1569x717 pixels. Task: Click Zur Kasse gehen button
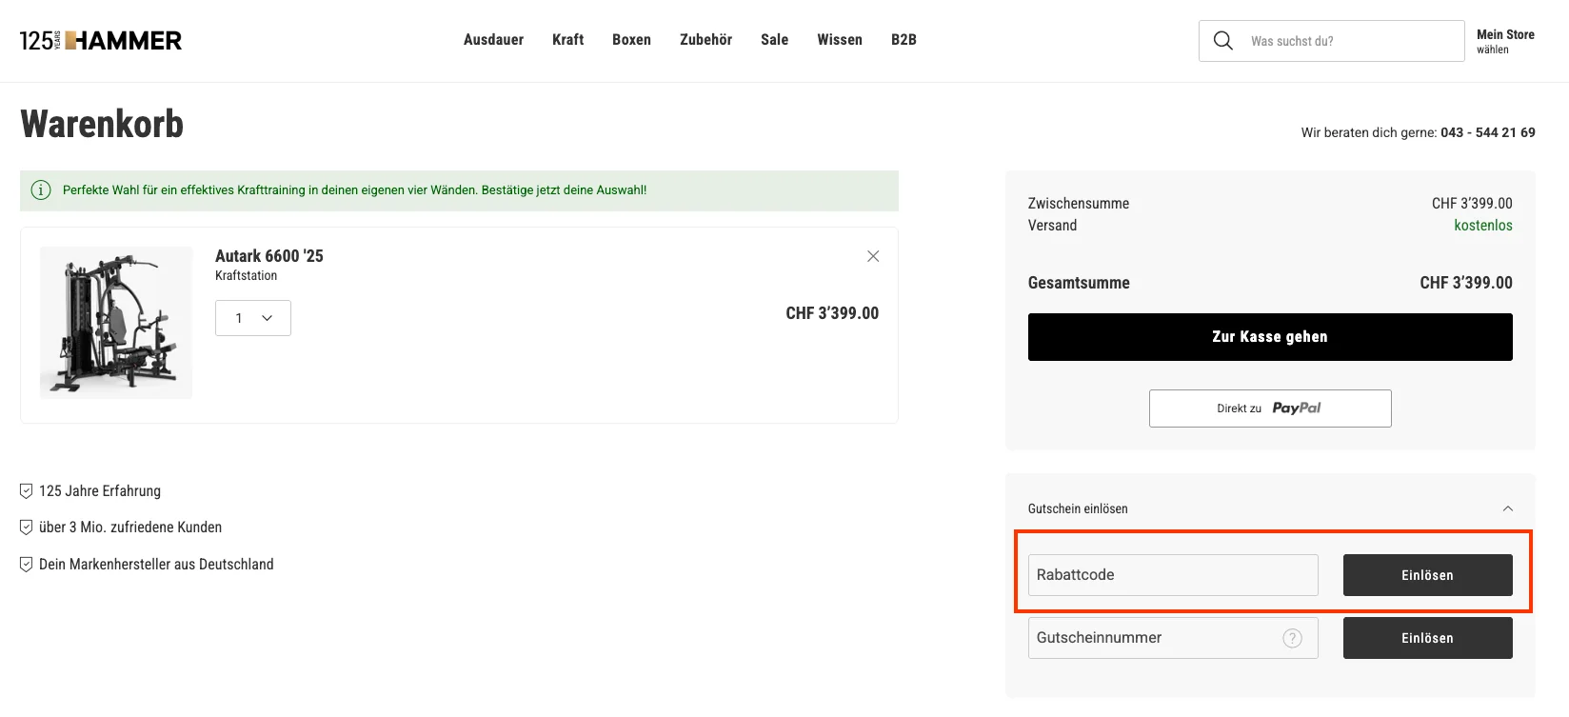[1270, 337]
